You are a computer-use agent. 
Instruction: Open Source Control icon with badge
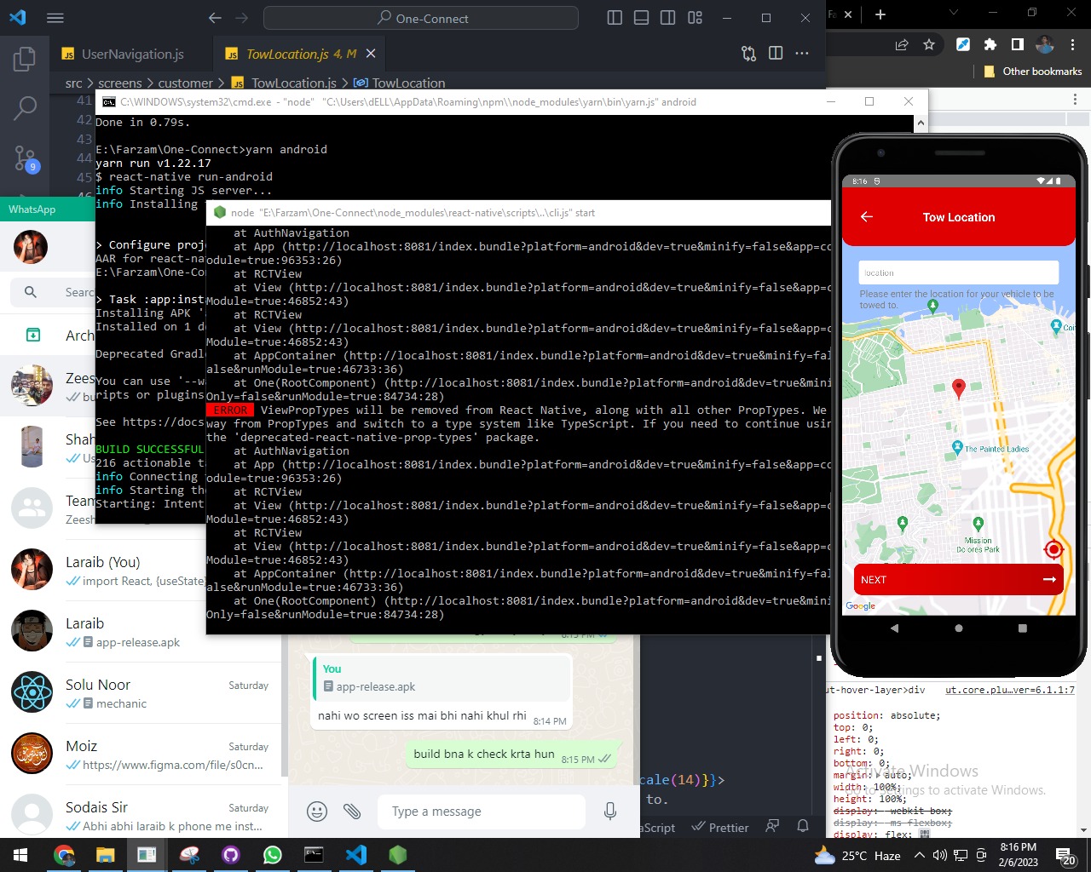pyautogui.click(x=25, y=158)
